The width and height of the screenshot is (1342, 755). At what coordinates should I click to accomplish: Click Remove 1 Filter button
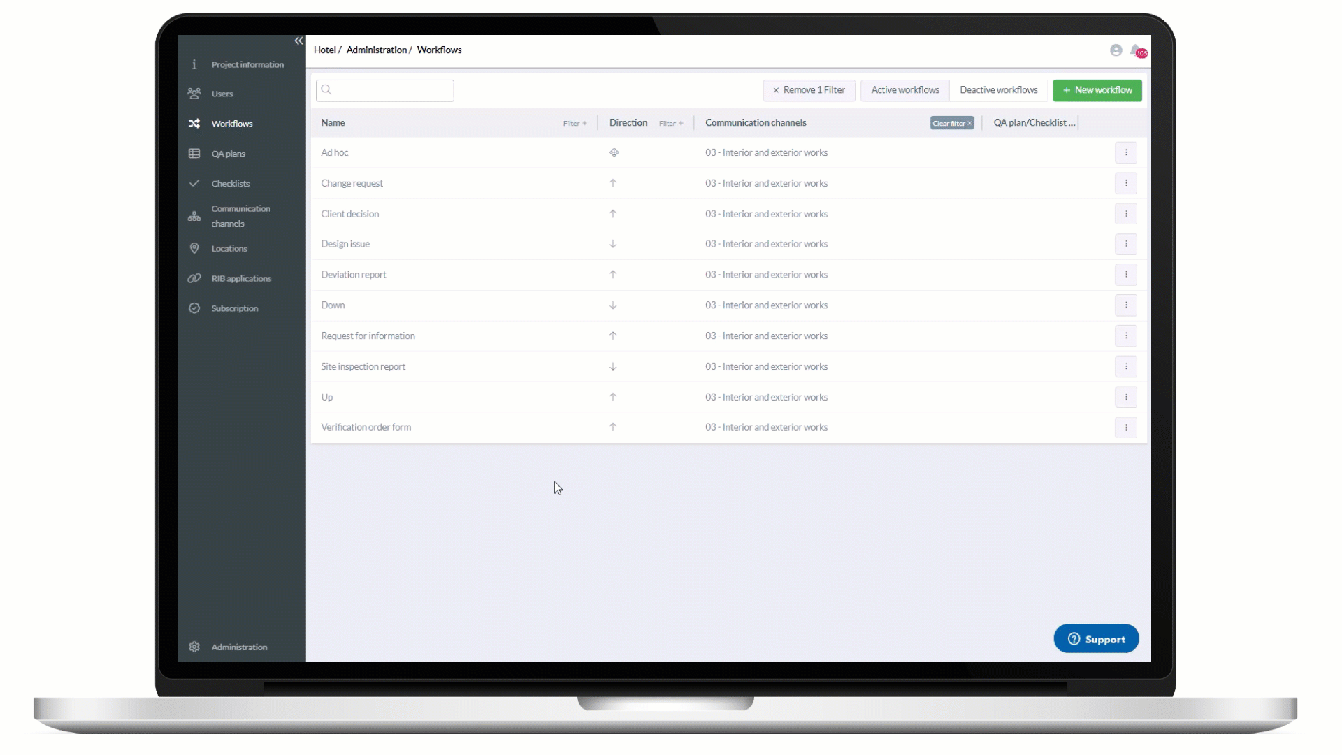pos(809,90)
